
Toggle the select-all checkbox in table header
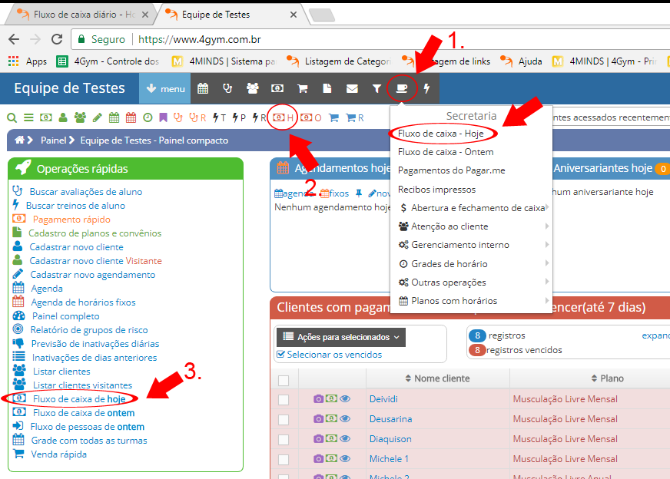point(284,380)
